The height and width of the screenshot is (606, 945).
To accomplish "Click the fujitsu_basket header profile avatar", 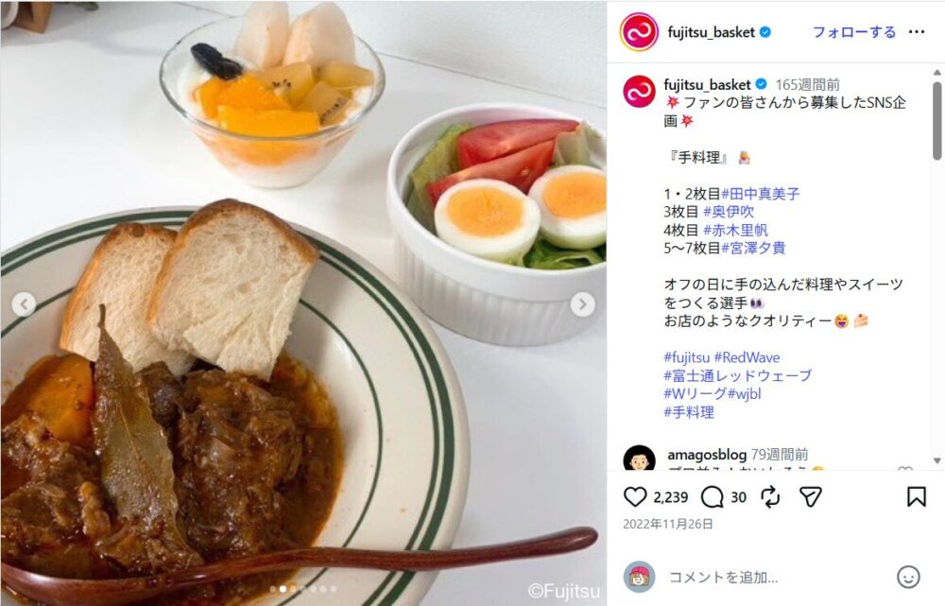I will click(x=639, y=32).
